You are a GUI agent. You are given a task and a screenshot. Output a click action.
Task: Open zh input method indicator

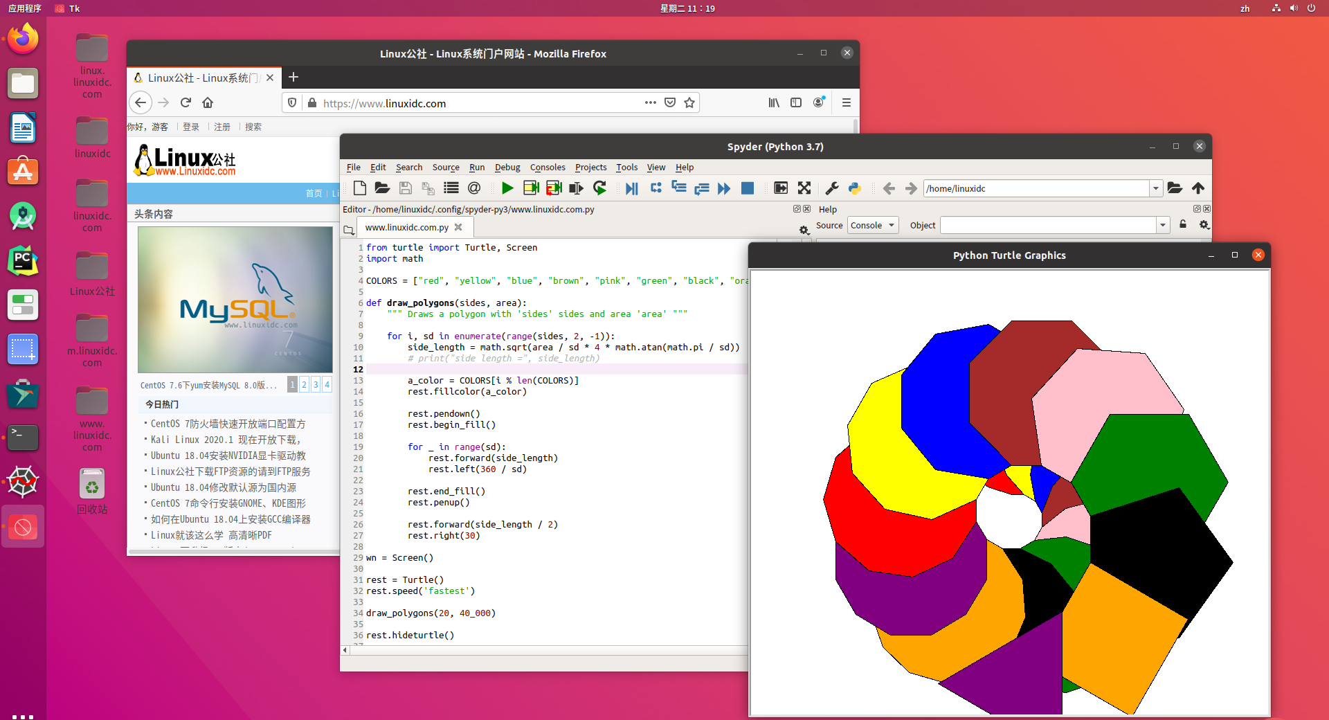1245,8
